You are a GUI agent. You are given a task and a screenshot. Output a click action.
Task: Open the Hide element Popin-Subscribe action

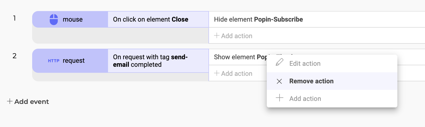click(317, 19)
